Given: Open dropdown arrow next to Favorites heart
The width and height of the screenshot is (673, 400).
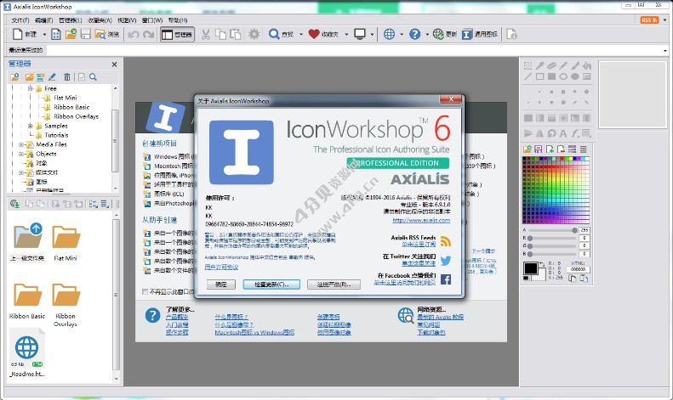Looking at the screenshot, I should (346, 34).
